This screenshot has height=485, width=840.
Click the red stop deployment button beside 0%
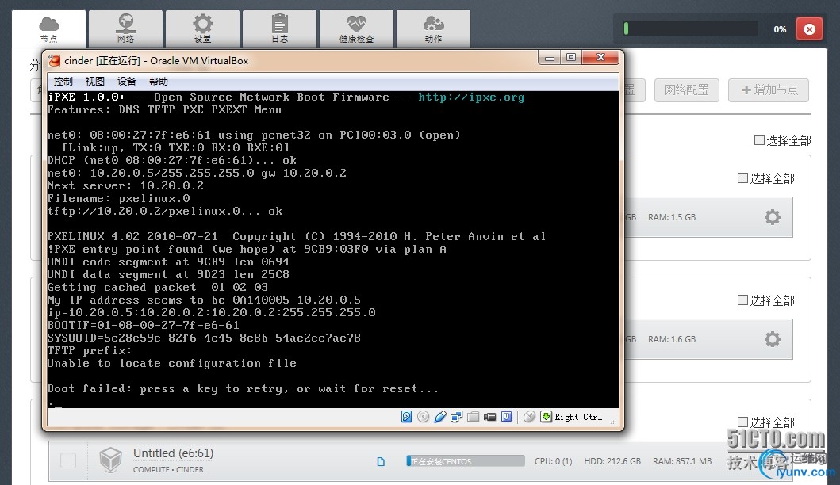810,29
